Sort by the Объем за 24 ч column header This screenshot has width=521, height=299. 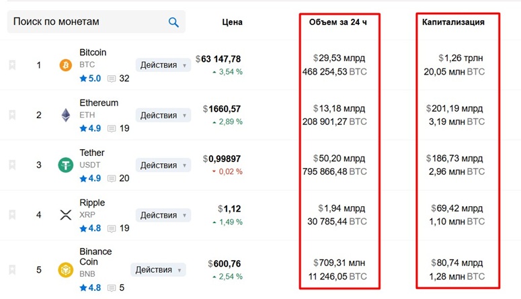(x=338, y=22)
